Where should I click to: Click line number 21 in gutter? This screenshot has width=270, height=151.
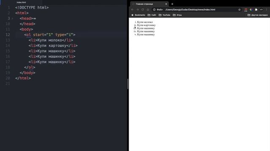tap(8, 83)
